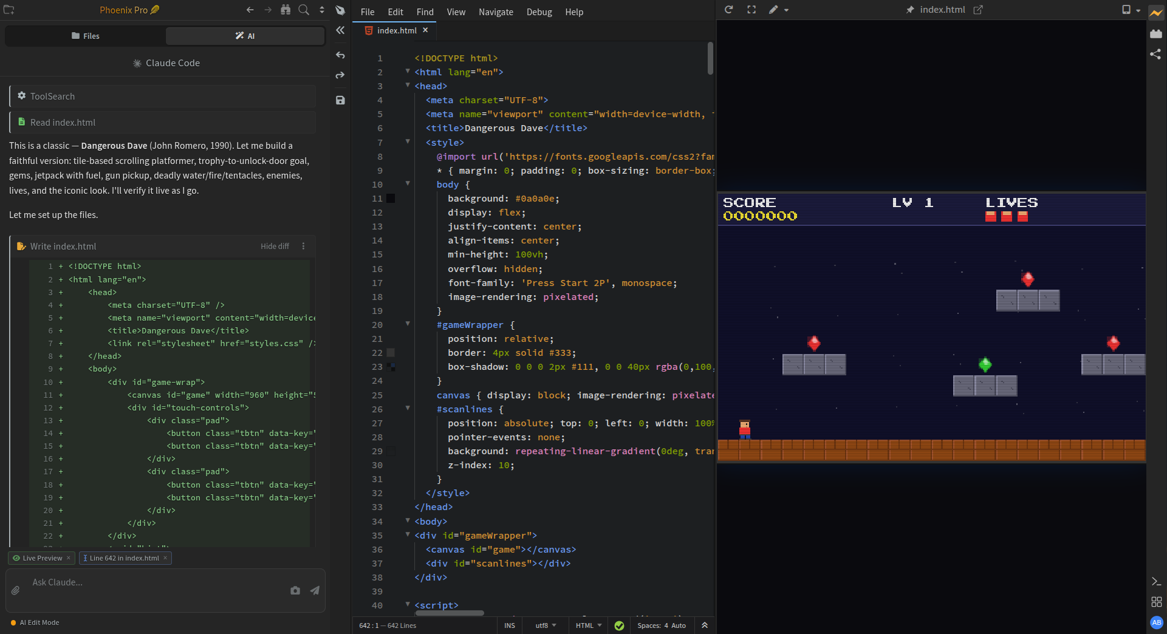Open the File menu
The height and width of the screenshot is (634, 1167).
[x=368, y=12]
